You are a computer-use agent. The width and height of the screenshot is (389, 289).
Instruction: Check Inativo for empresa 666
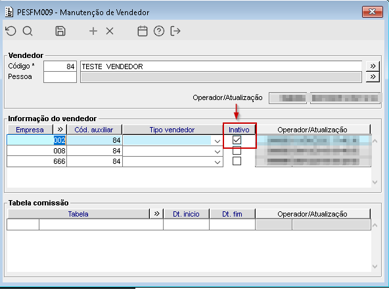[x=237, y=161]
